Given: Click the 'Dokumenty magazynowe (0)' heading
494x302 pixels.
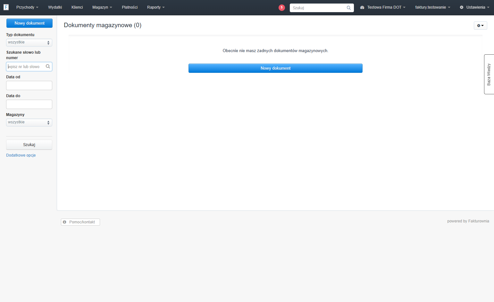Looking at the screenshot, I should pos(103,25).
